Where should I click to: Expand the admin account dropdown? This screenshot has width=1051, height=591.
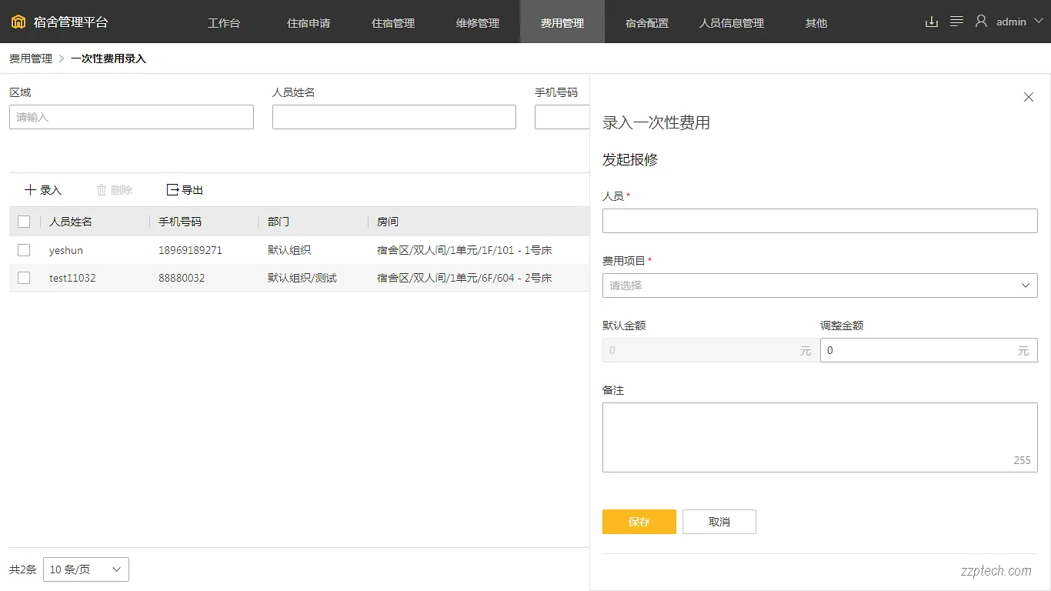click(1039, 21)
